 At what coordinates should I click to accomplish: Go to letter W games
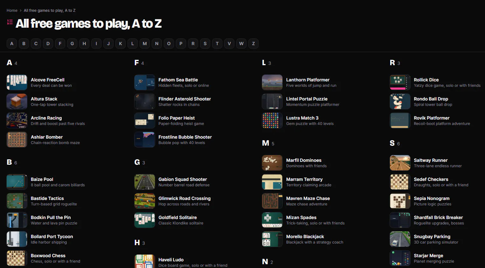pyautogui.click(x=241, y=44)
